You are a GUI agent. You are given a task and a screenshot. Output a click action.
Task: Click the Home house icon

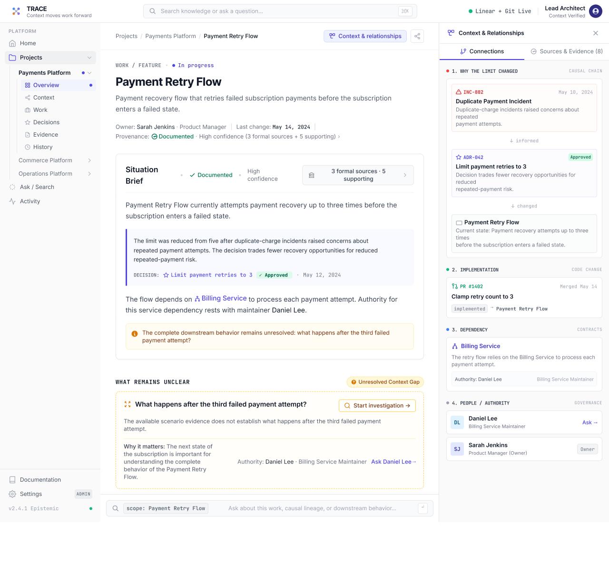click(12, 43)
